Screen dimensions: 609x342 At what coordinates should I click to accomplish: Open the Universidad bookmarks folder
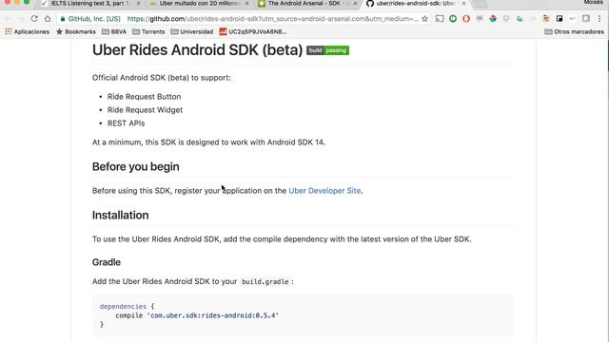coord(192,31)
